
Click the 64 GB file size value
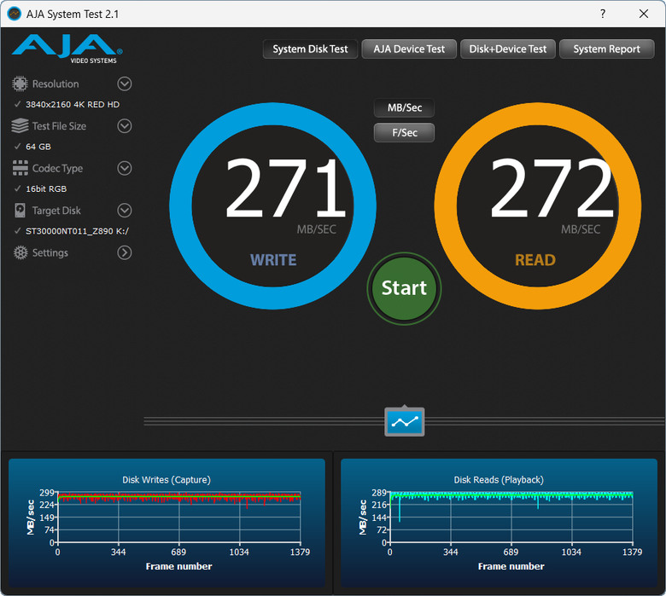[38, 147]
